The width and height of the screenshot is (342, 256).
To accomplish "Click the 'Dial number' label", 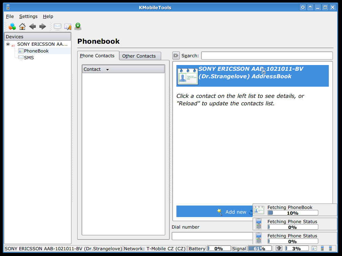I will click(x=186, y=227).
